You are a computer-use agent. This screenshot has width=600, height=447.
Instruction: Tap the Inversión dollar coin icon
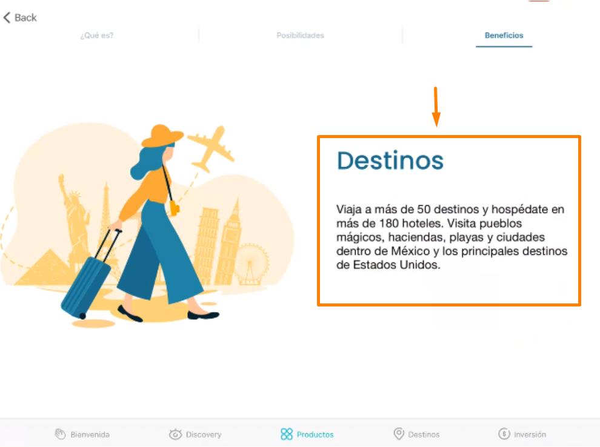504,434
